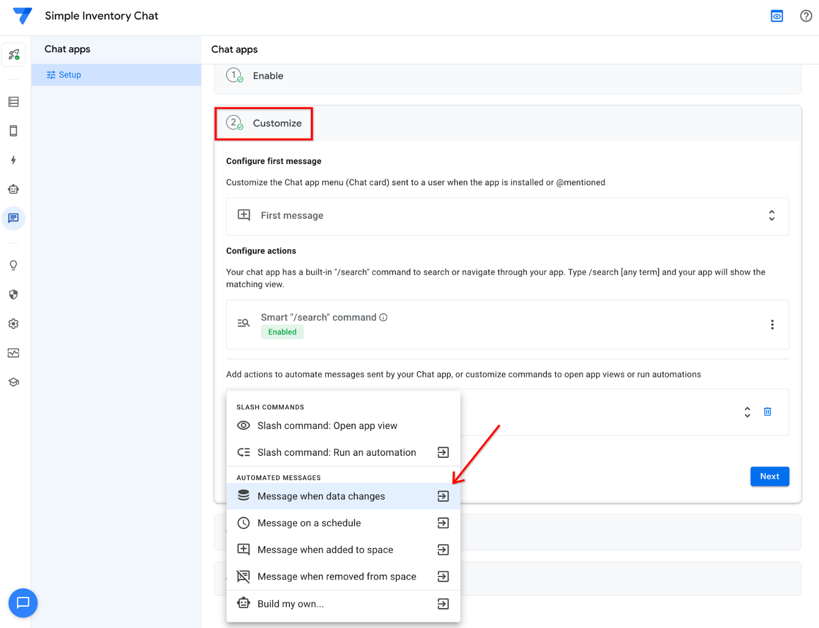Open the Data sidebar icon
The image size is (819, 628).
tap(13, 102)
